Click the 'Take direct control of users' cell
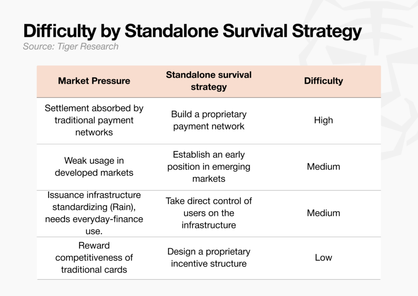Image resolution: width=418 pixels, height=296 pixels. coord(209,213)
